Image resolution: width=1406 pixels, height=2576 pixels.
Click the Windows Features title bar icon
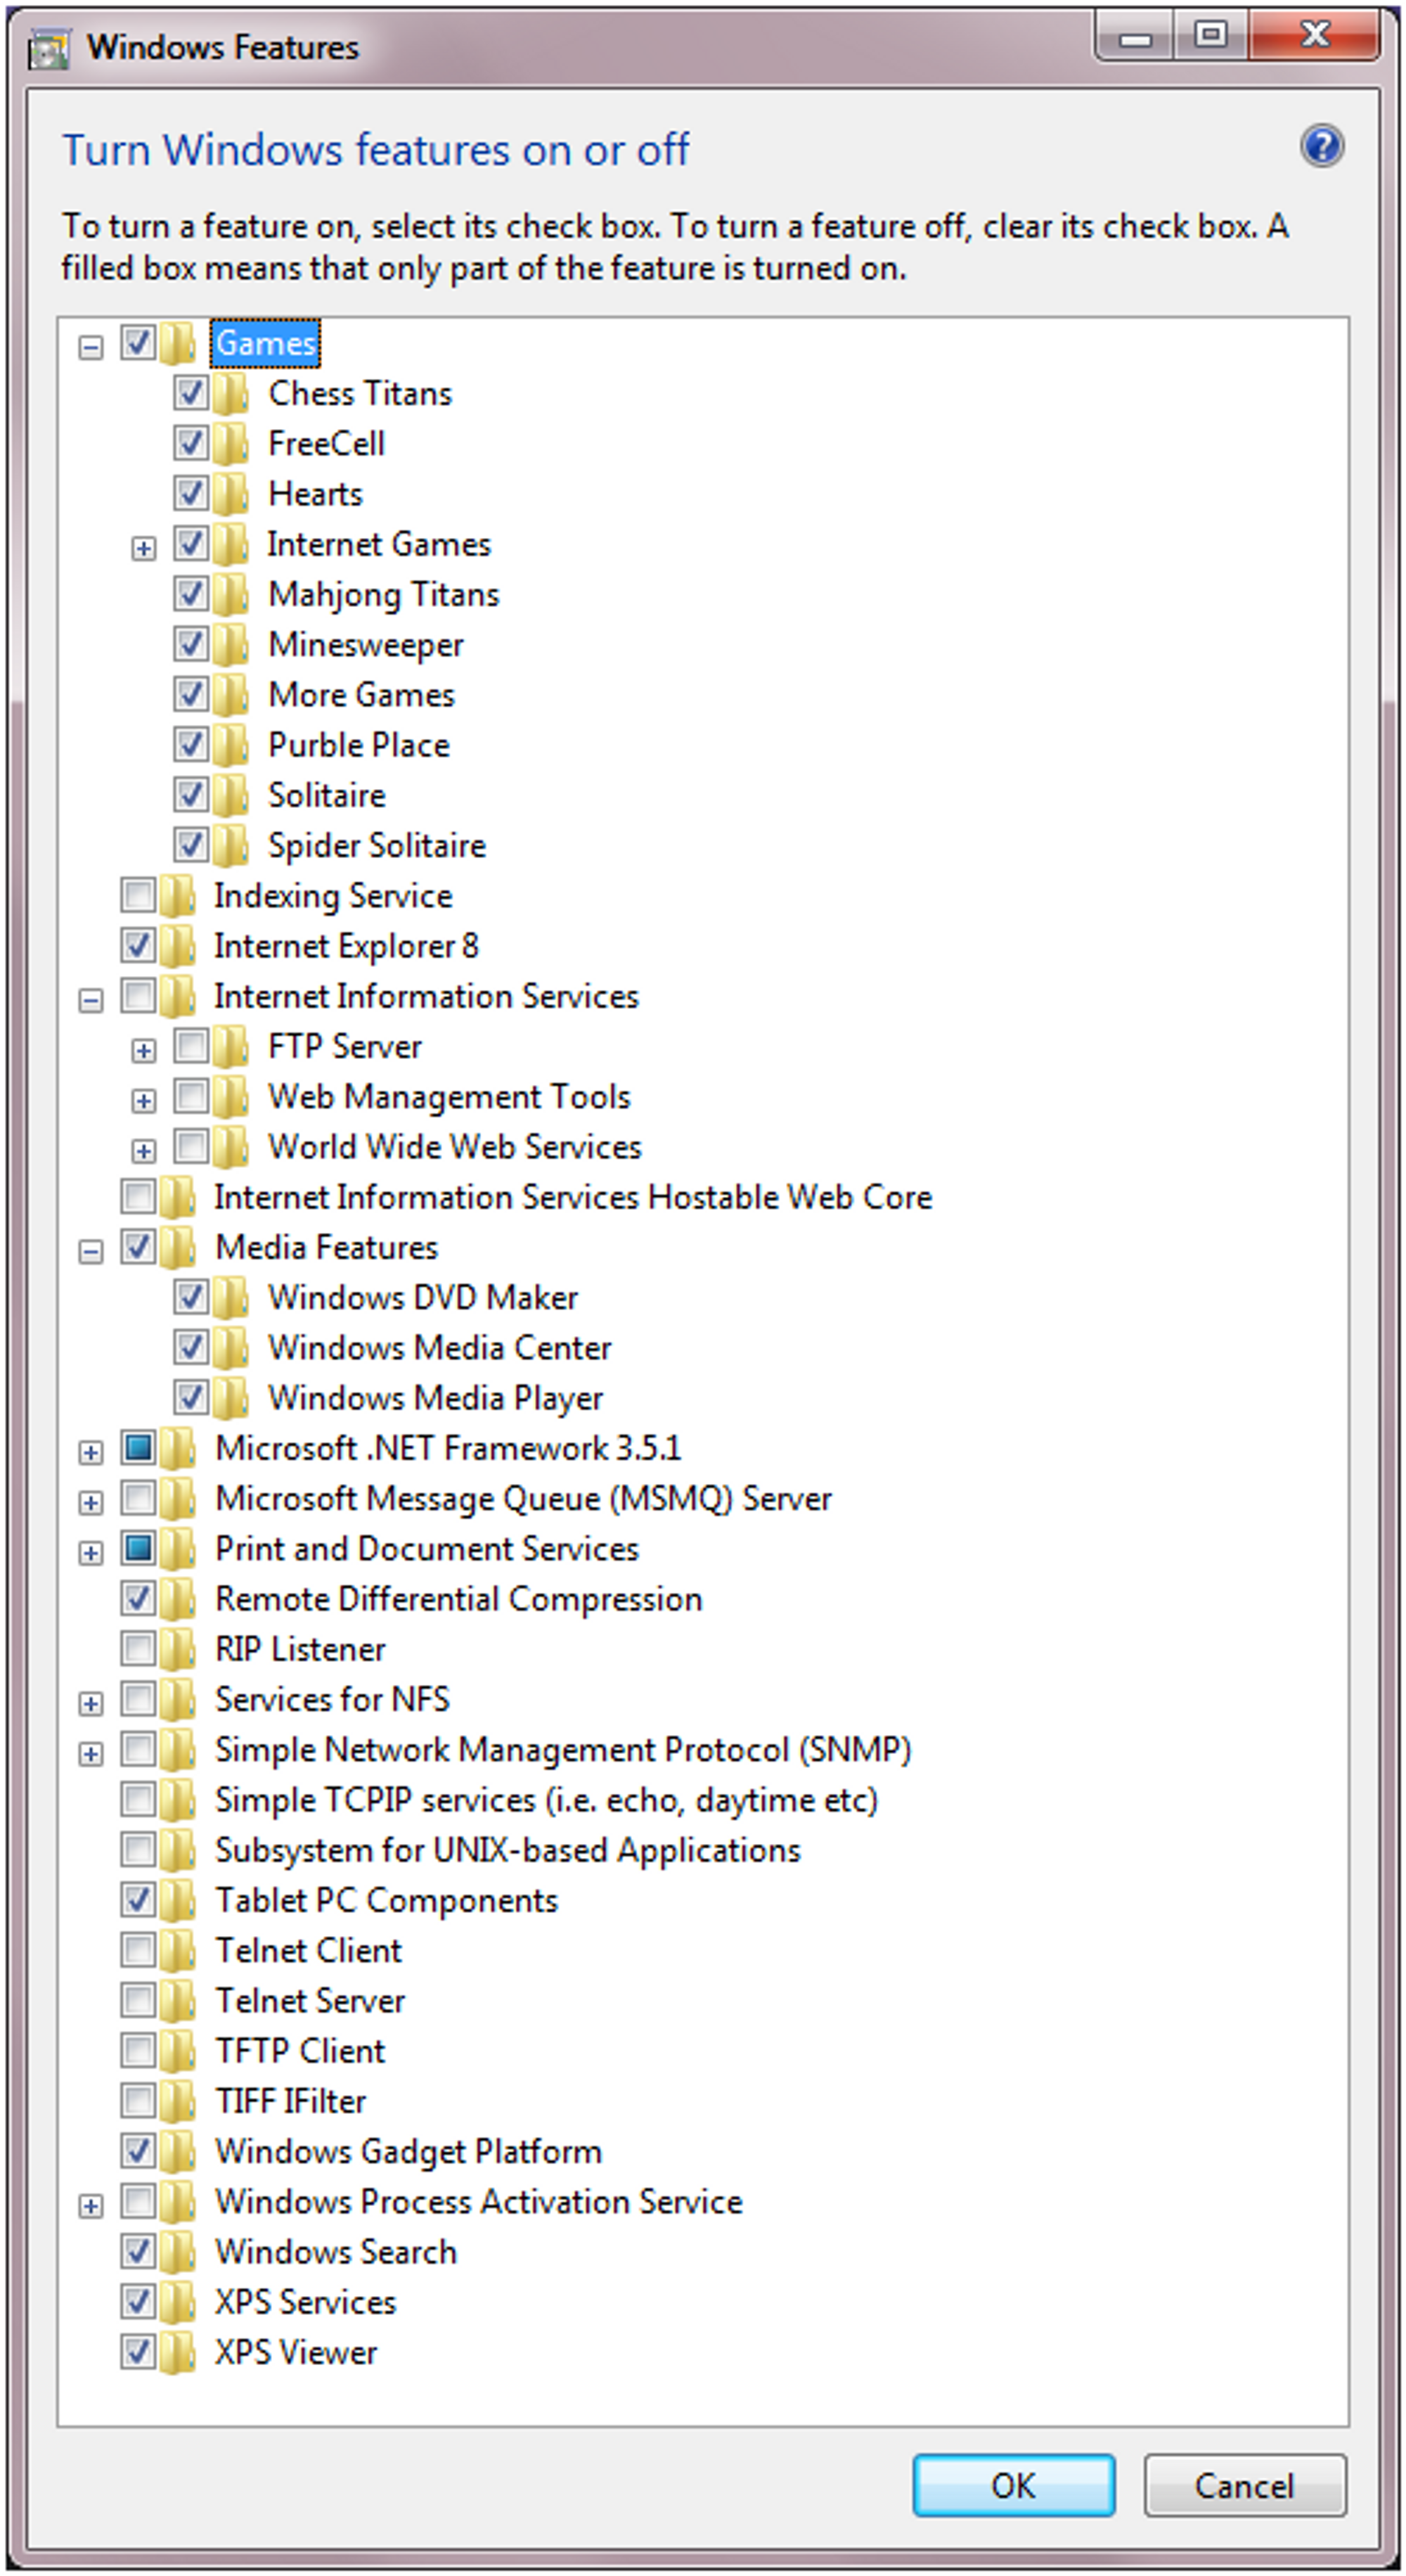click(48, 50)
